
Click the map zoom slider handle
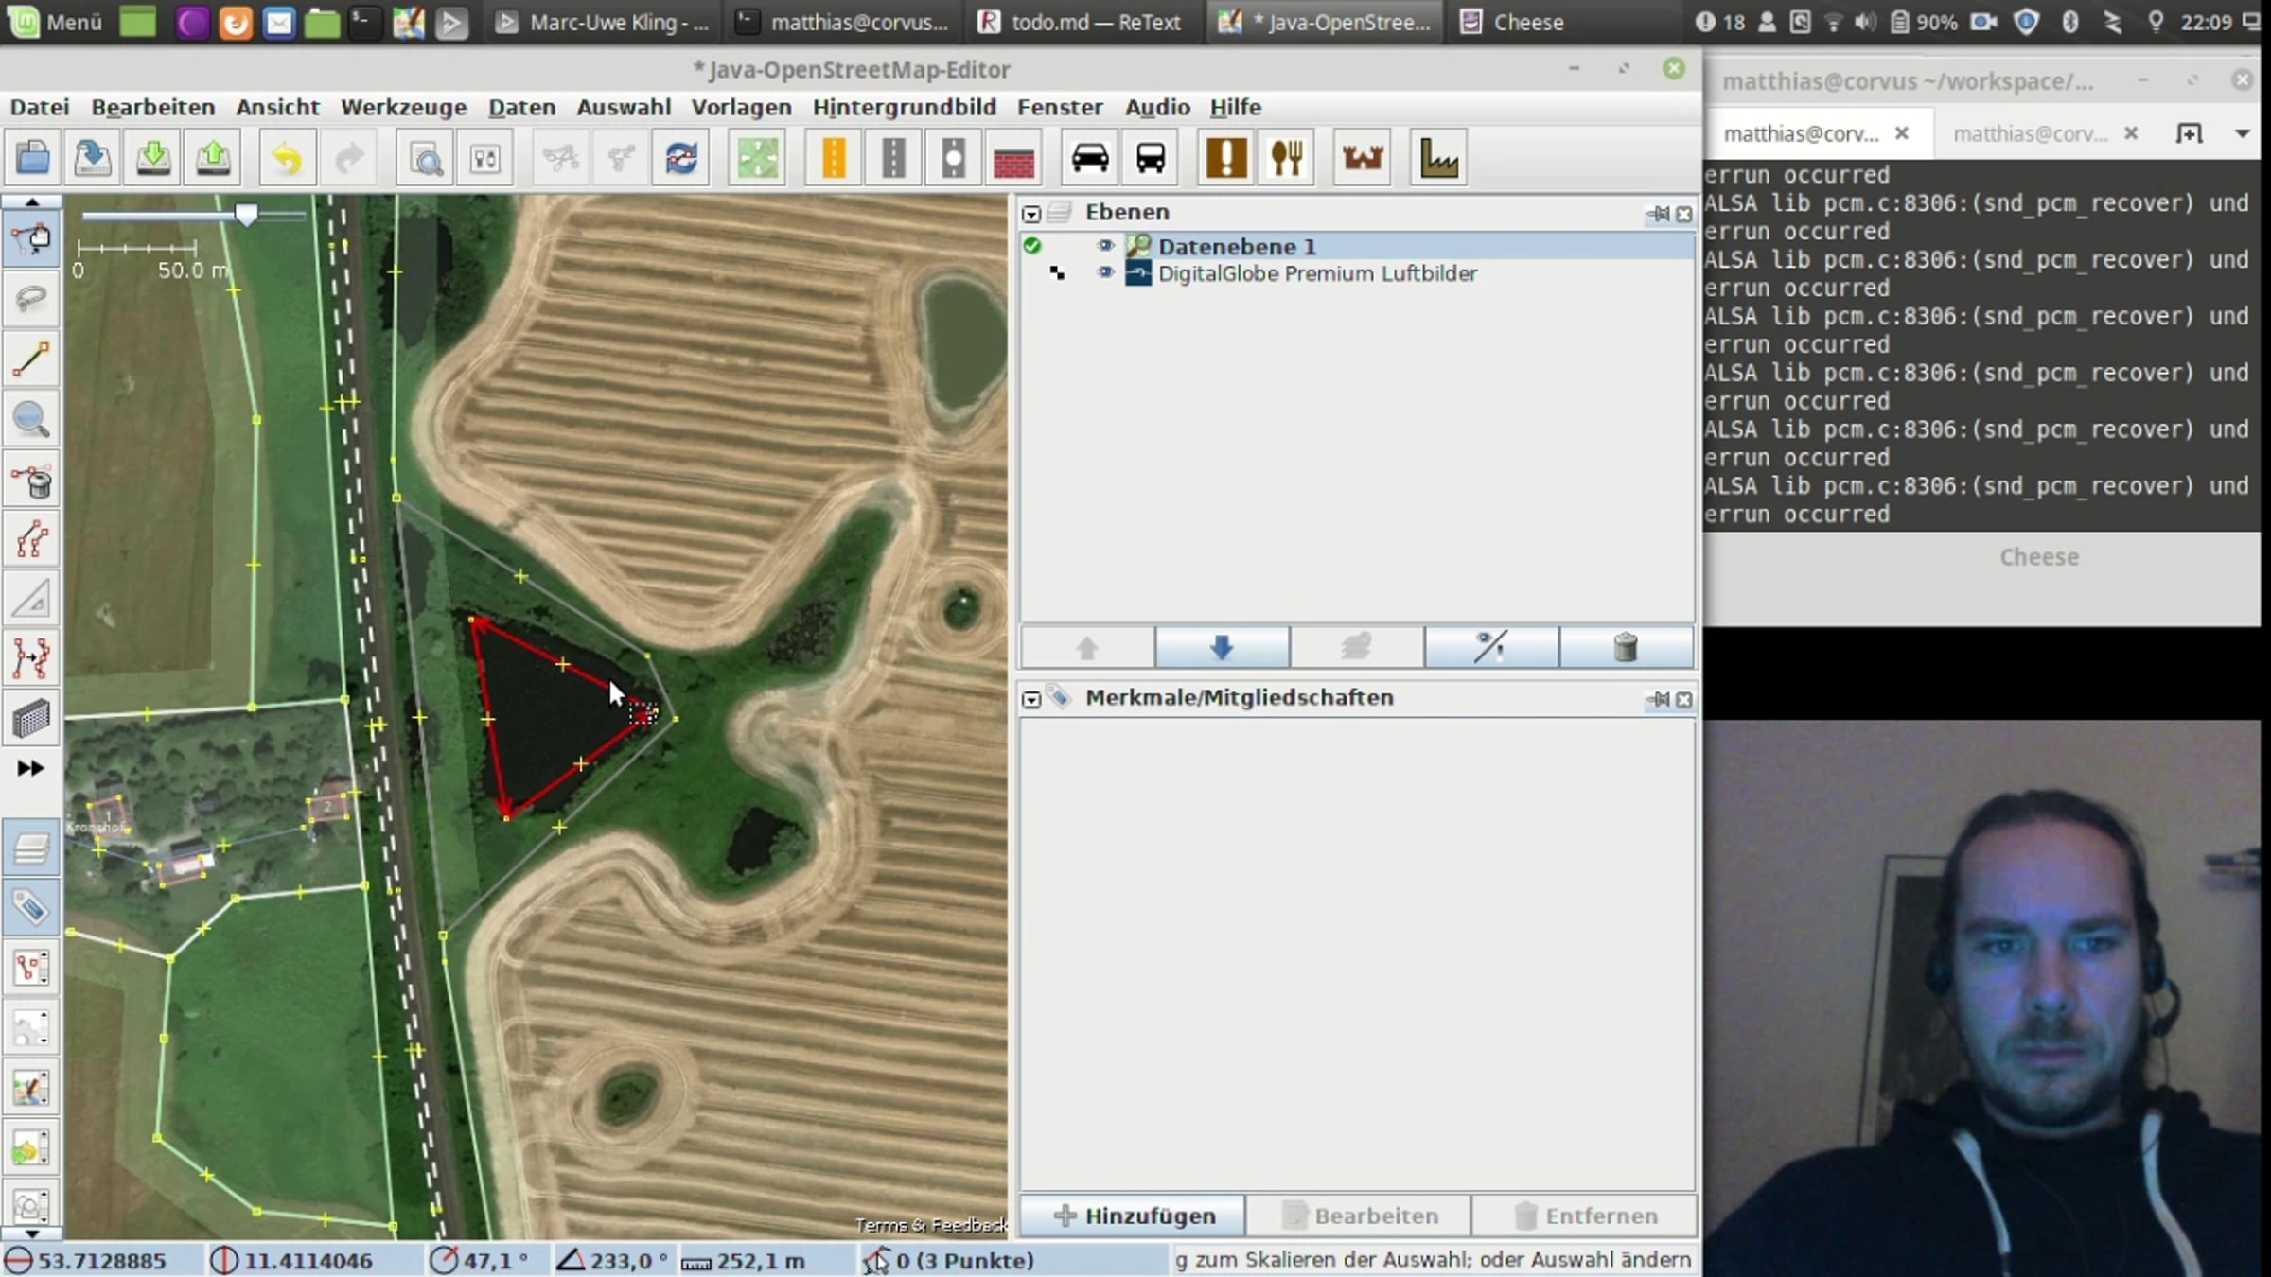(246, 215)
